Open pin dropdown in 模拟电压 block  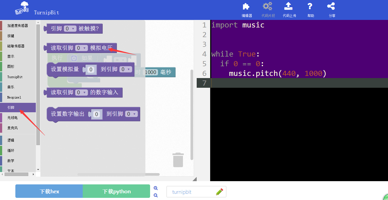click(82, 48)
